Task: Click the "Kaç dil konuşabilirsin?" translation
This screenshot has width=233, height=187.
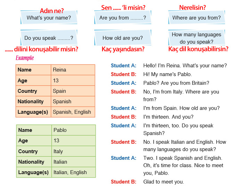Action: (198, 49)
